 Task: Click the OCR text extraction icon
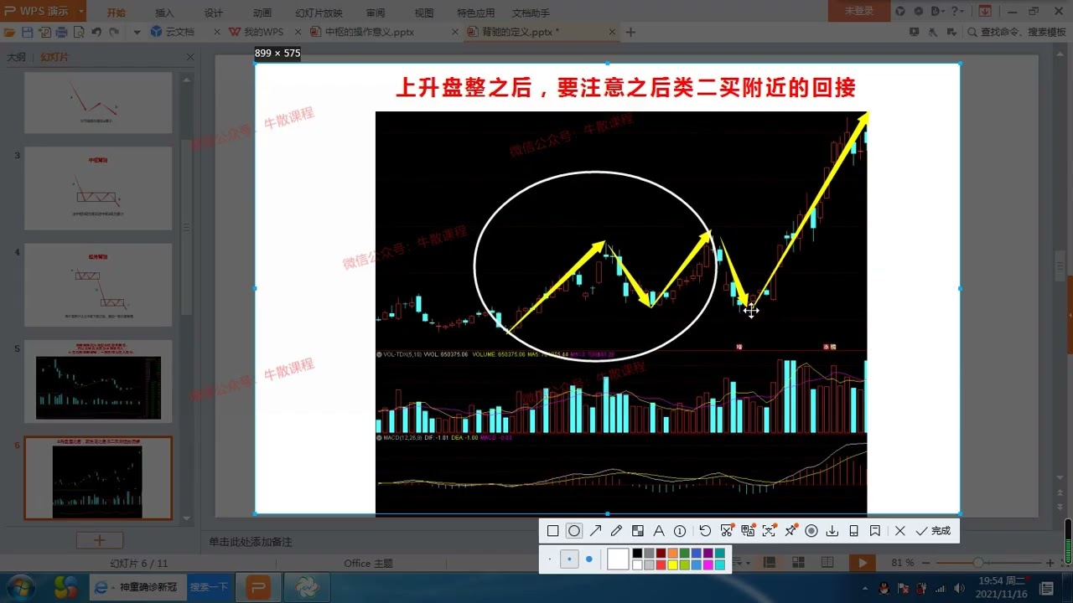(x=769, y=531)
